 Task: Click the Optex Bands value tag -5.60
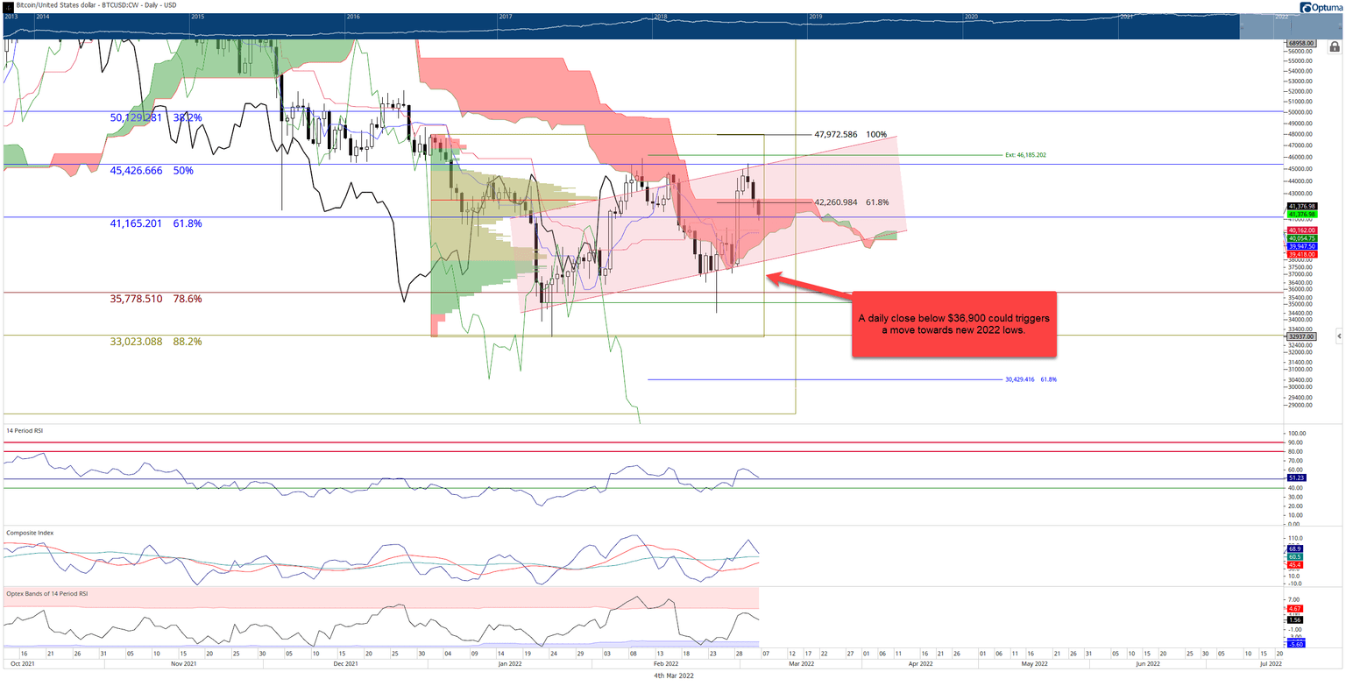coord(1295,643)
